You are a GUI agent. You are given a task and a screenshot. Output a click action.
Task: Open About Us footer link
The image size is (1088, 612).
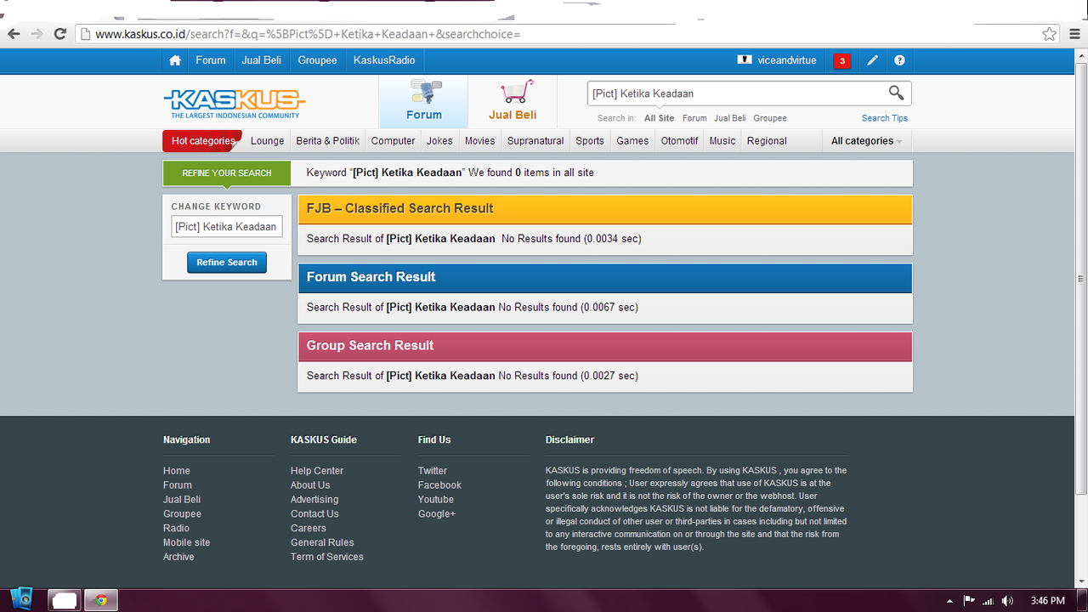(x=310, y=485)
